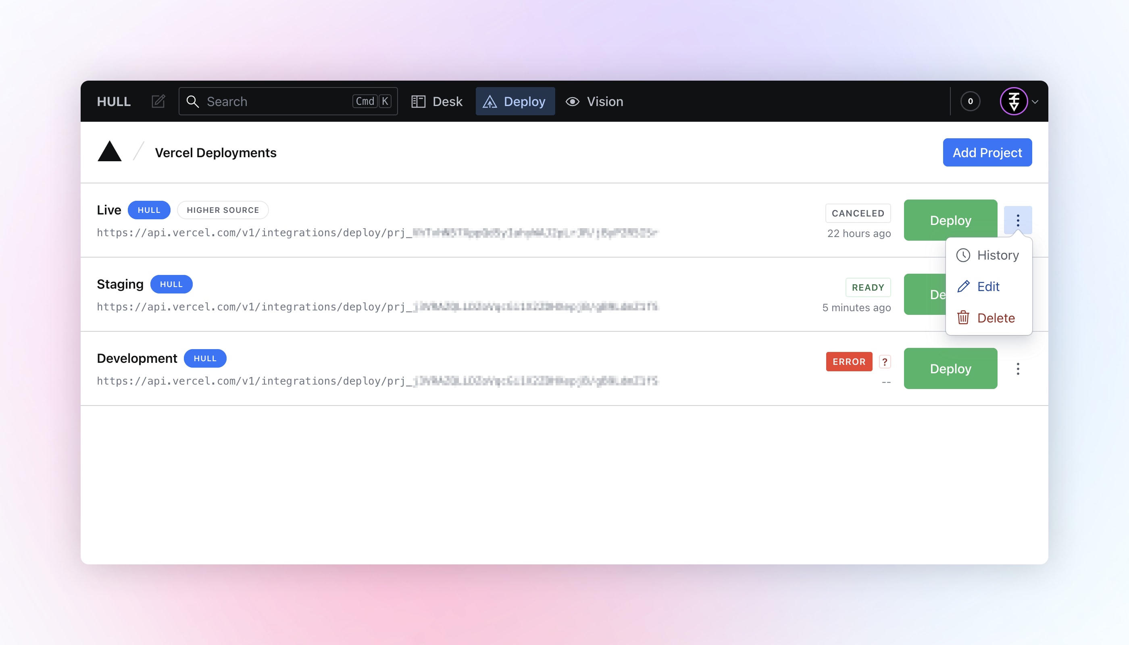Viewport: 1129px width, 645px height.
Task: Click the black Vercel triangle logo
Action: point(109,152)
